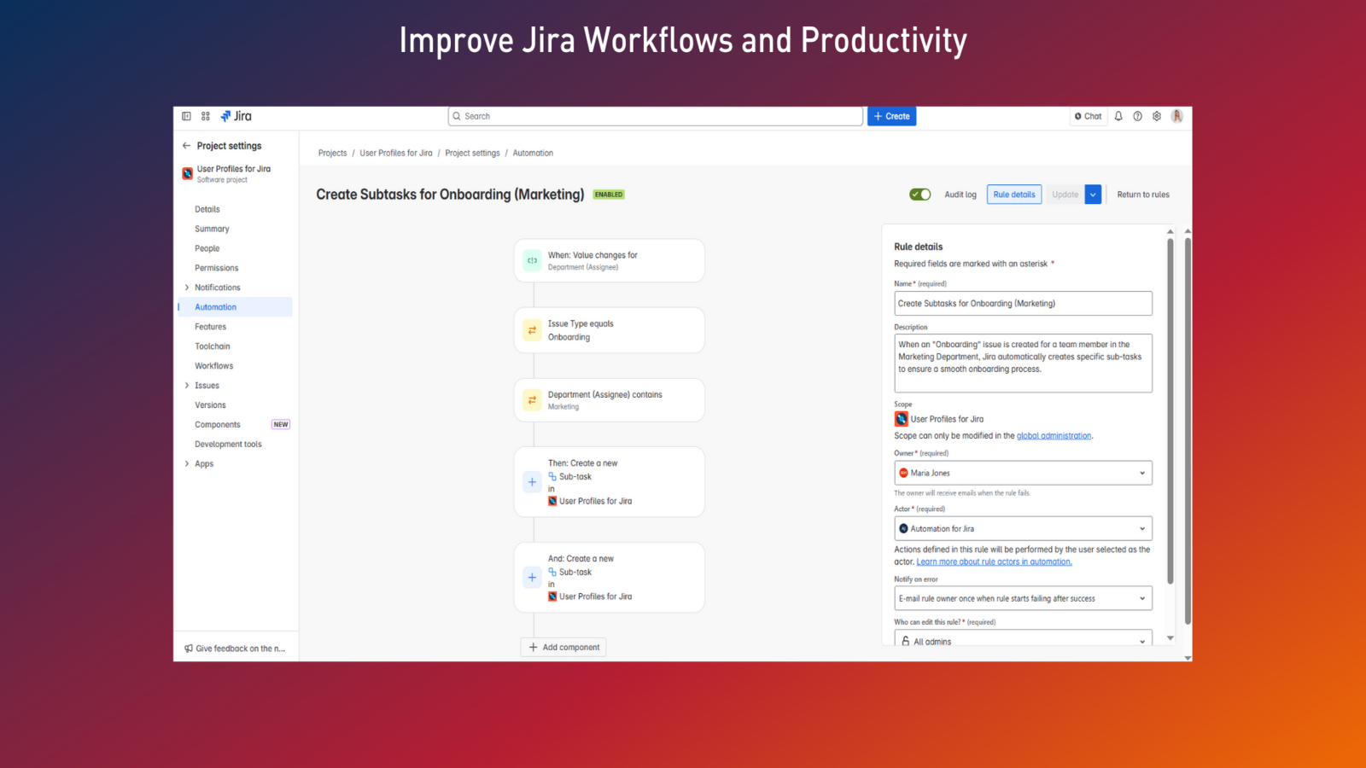
Task: Toggle the rule enabled switch off
Action: point(919,195)
